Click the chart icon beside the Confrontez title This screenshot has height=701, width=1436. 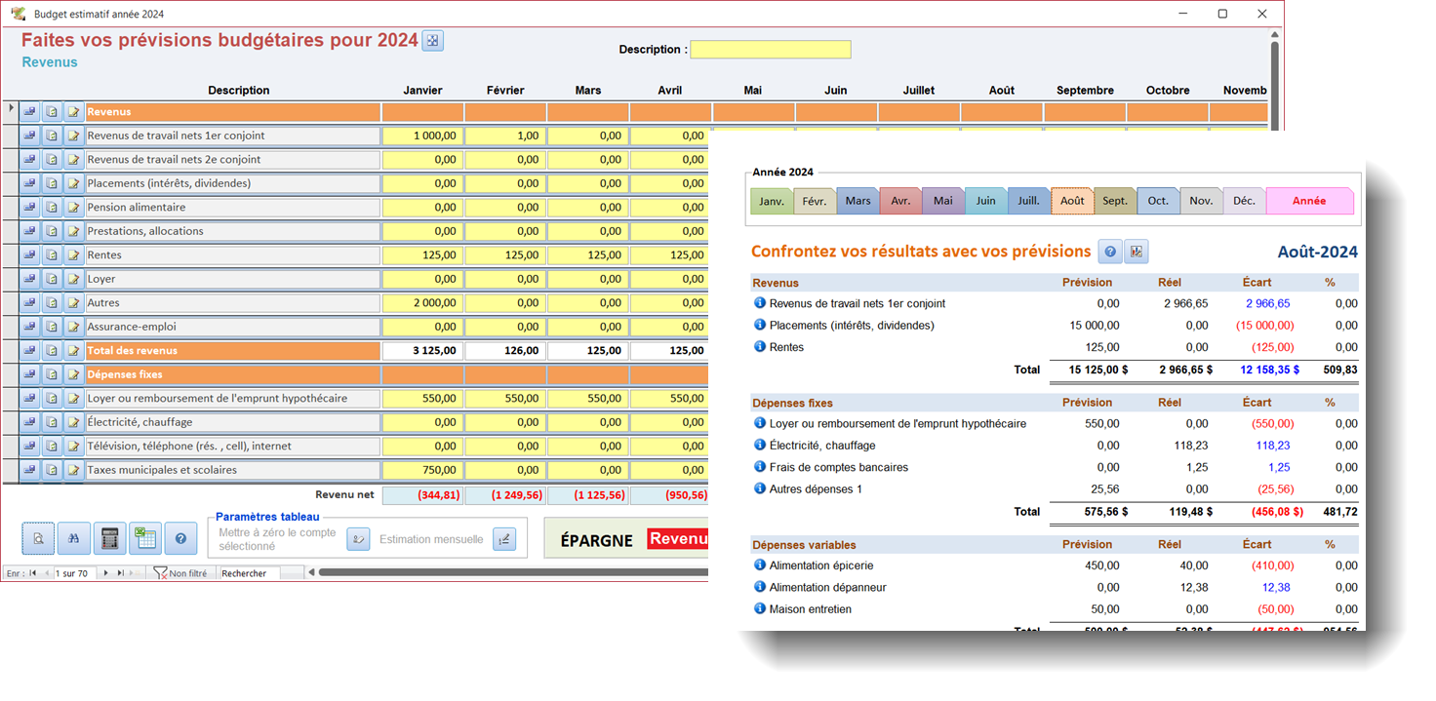[1136, 252]
